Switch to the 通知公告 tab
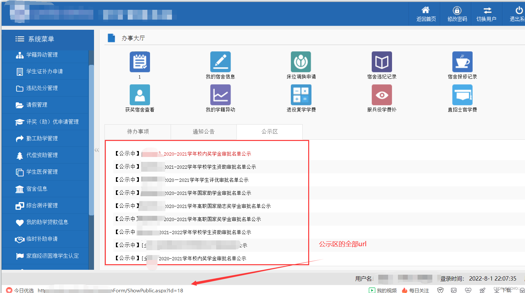525x293 pixels. (x=203, y=131)
